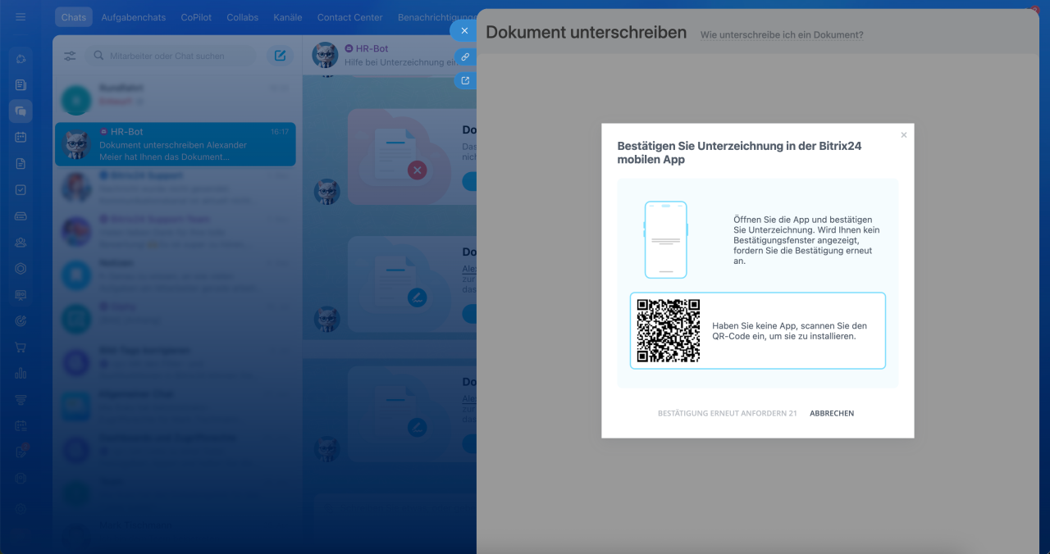Click the chat search field
The image size is (1050, 554).
click(x=172, y=56)
